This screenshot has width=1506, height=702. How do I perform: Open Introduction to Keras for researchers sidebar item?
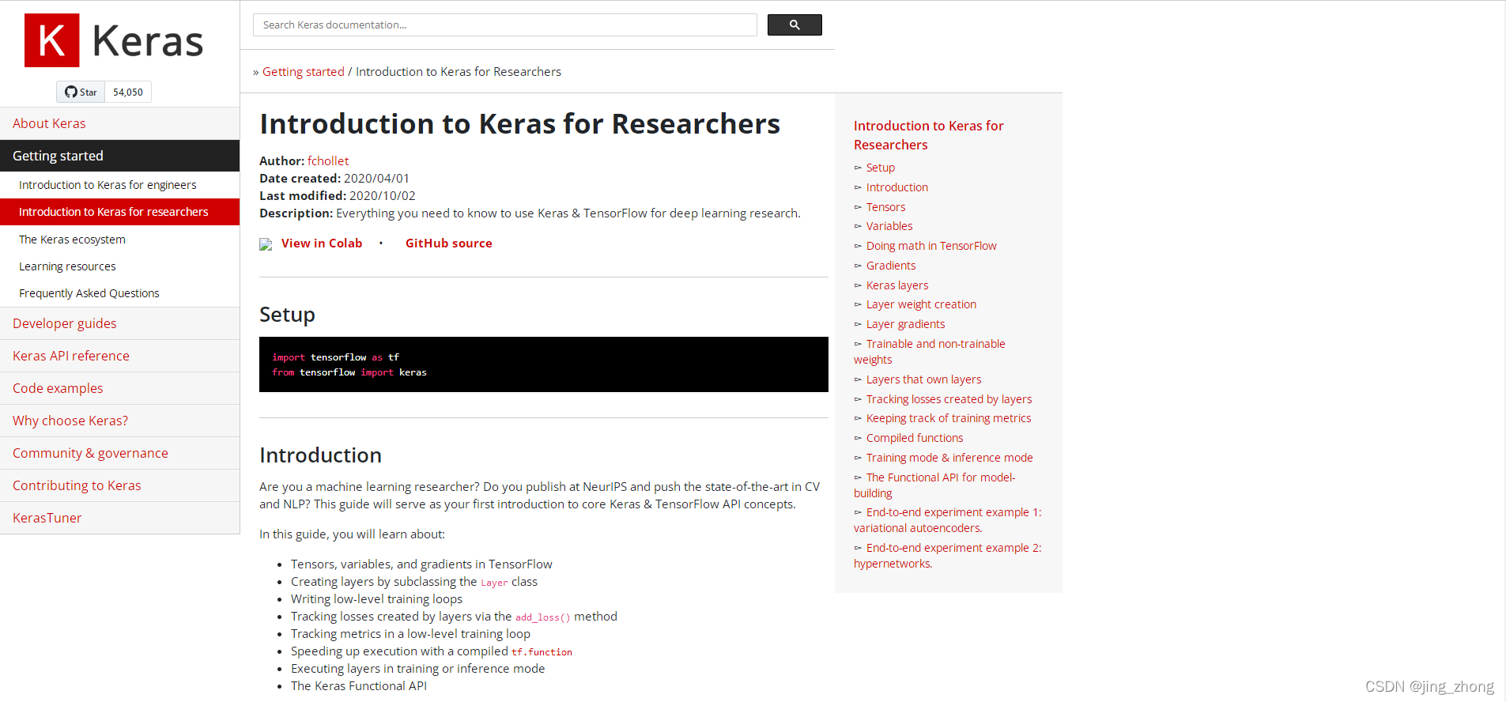(120, 212)
